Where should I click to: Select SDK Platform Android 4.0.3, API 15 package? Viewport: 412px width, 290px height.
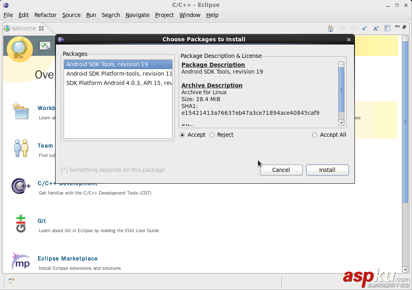tap(118, 83)
